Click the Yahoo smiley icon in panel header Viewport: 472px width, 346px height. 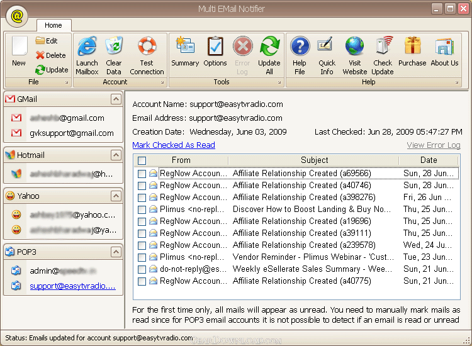click(x=10, y=196)
